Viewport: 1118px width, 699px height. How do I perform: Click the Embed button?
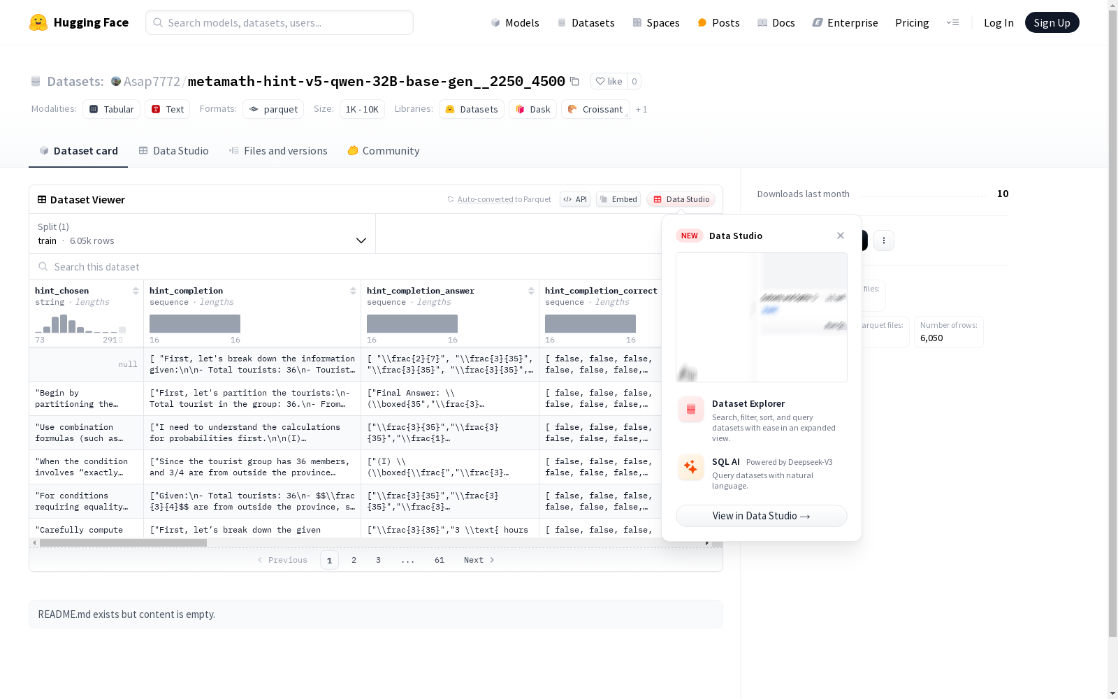pos(618,199)
